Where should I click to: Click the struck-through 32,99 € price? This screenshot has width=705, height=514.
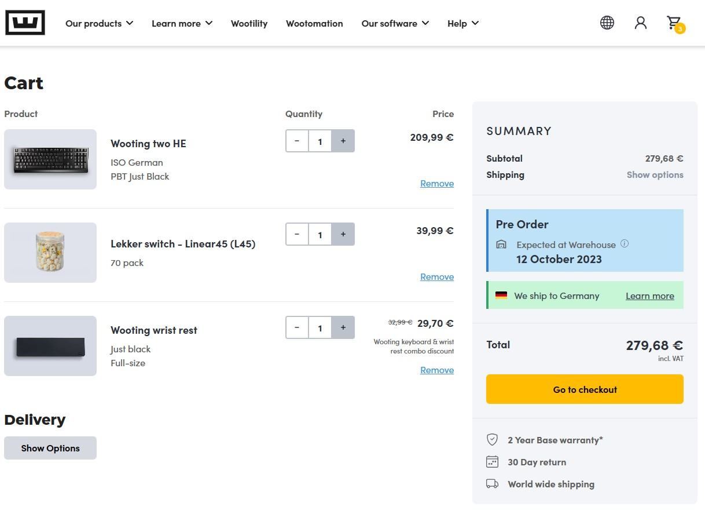click(x=400, y=322)
